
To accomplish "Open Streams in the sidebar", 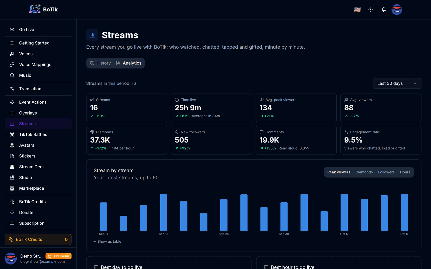I will (38, 124).
